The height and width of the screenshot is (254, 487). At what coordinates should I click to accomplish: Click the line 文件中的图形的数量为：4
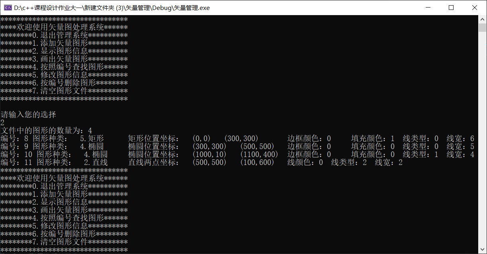(x=46, y=131)
